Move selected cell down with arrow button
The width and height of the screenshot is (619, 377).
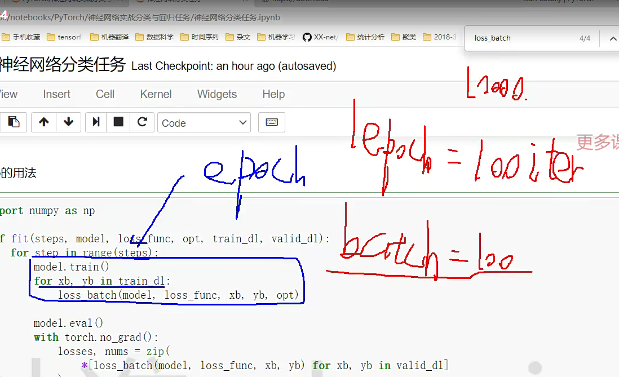coord(69,122)
